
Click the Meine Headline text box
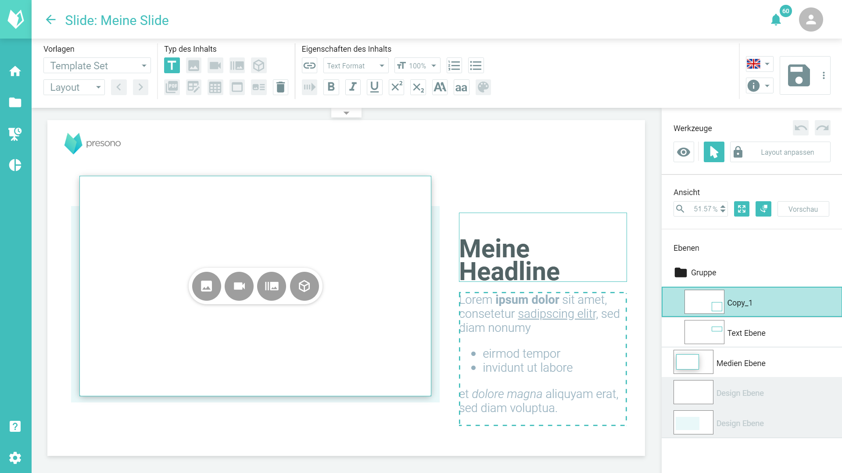[543, 247]
